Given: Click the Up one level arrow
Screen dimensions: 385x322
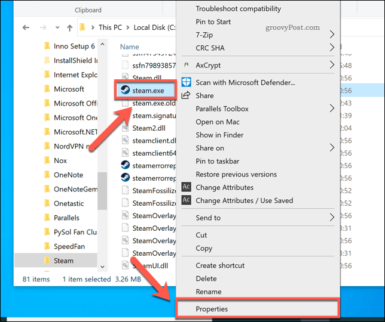Looking at the screenshot, I should [70, 27].
